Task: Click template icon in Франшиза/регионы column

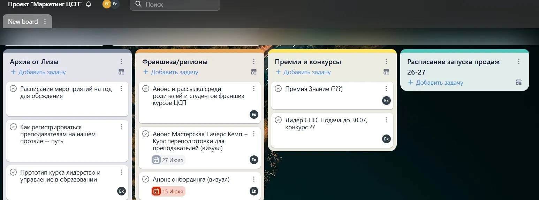Action: [x=254, y=72]
